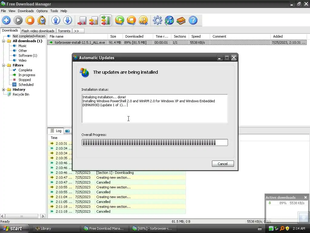Sort by the Size column header
The image size is (310, 233).
click(115, 36)
